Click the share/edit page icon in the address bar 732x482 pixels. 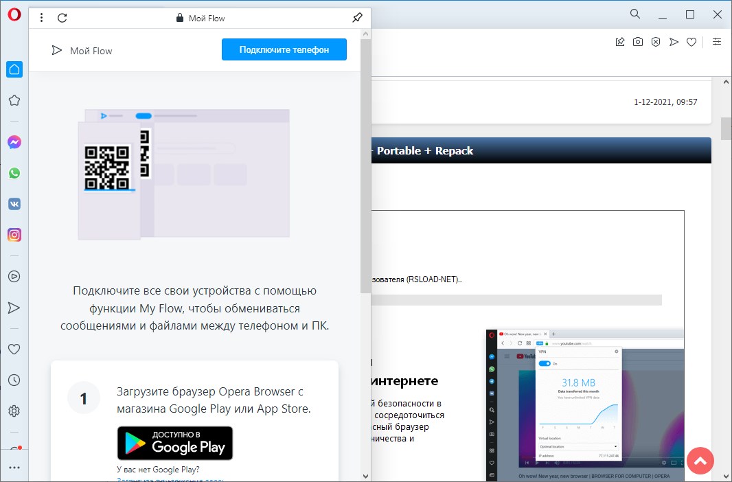coord(620,42)
